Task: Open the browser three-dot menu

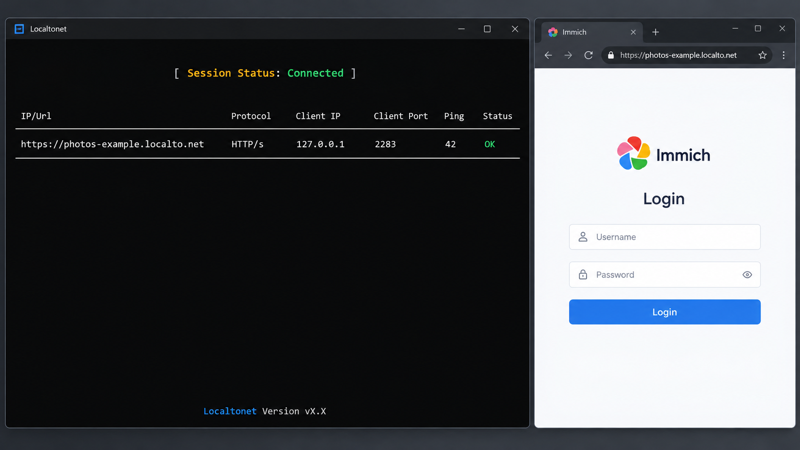Action: click(784, 55)
